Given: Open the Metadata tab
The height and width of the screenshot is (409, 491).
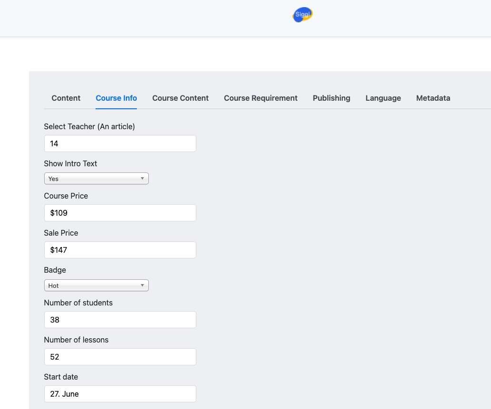Looking at the screenshot, I should (x=433, y=98).
